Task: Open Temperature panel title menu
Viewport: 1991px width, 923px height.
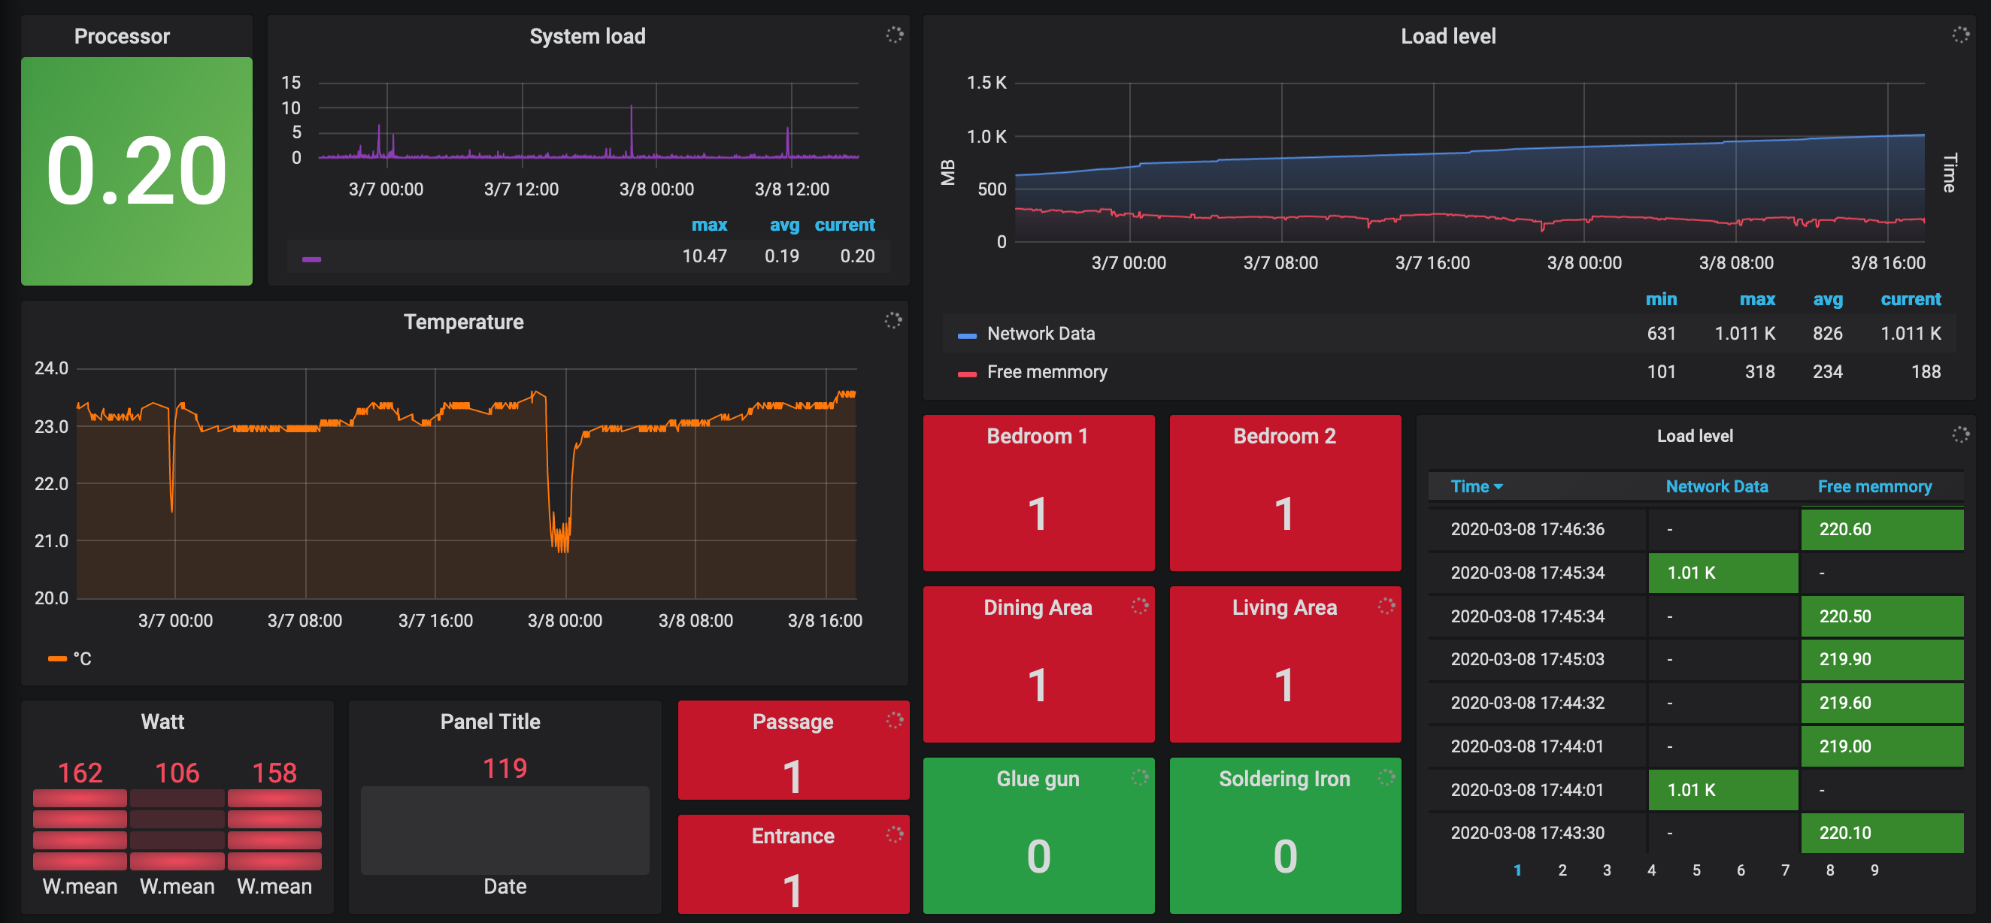Action: pos(463,322)
